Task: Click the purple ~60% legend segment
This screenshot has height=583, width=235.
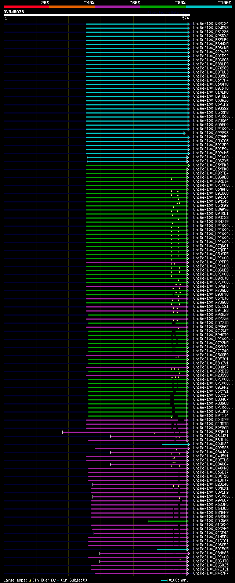Action: point(117,7)
